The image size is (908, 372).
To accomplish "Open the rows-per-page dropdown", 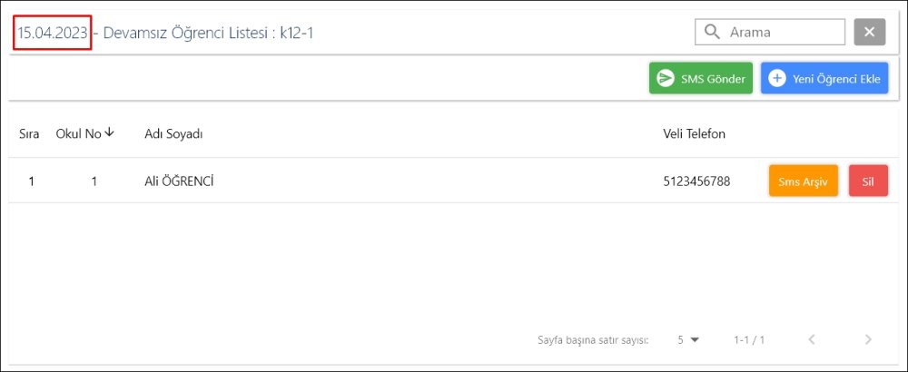I will click(x=690, y=340).
